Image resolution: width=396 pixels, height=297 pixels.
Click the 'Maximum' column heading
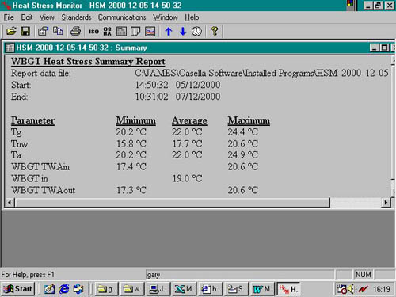coord(249,120)
